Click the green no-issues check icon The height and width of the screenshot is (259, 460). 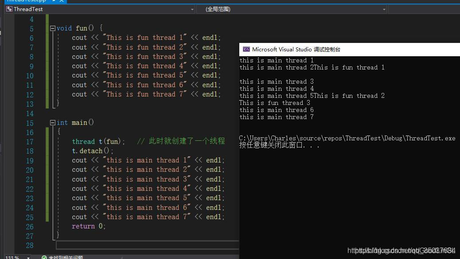coord(44,258)
